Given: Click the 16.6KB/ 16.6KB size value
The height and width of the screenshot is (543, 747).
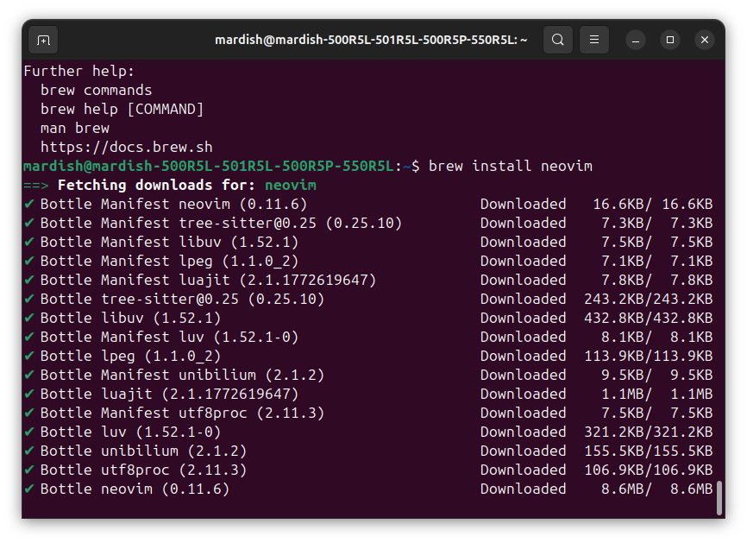Looking at the screenshot, I should pos(653,204).
